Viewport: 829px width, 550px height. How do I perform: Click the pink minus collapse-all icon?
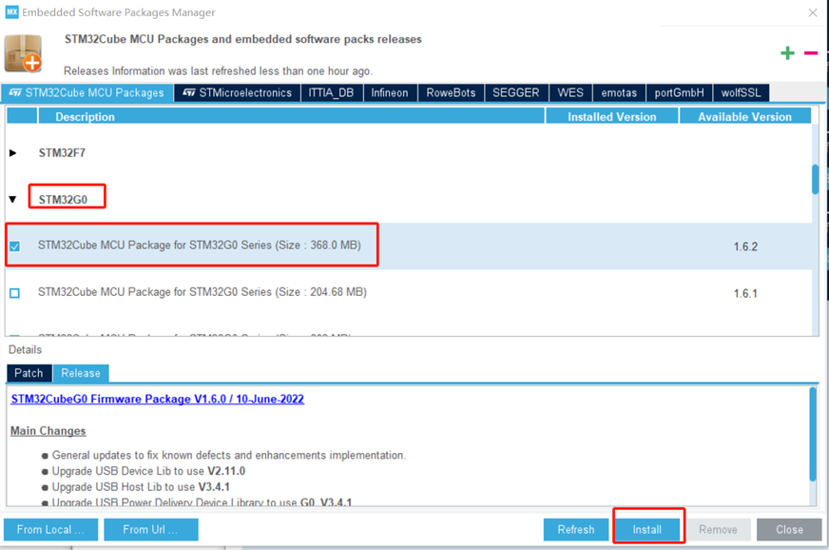[810, 53]
